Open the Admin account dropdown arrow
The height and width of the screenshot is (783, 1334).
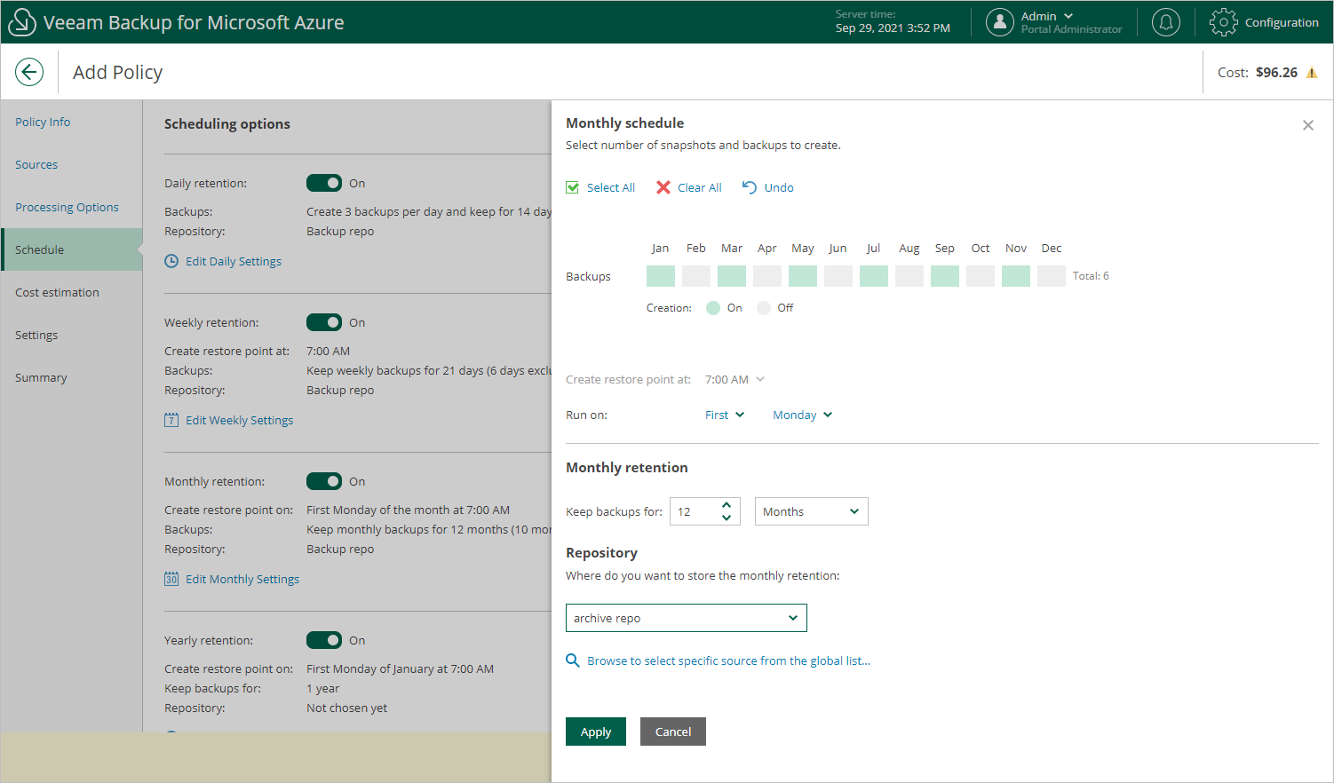click(1068, 16)
